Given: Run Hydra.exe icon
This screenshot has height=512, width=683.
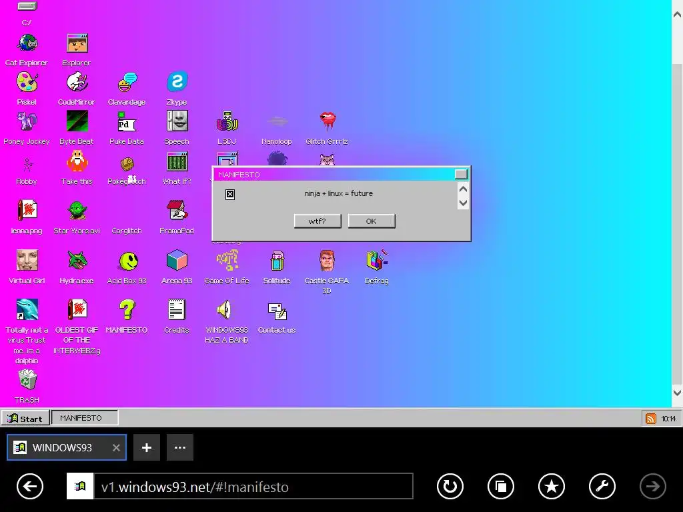Looking at the screenshot, I should (x=77, y=261).
